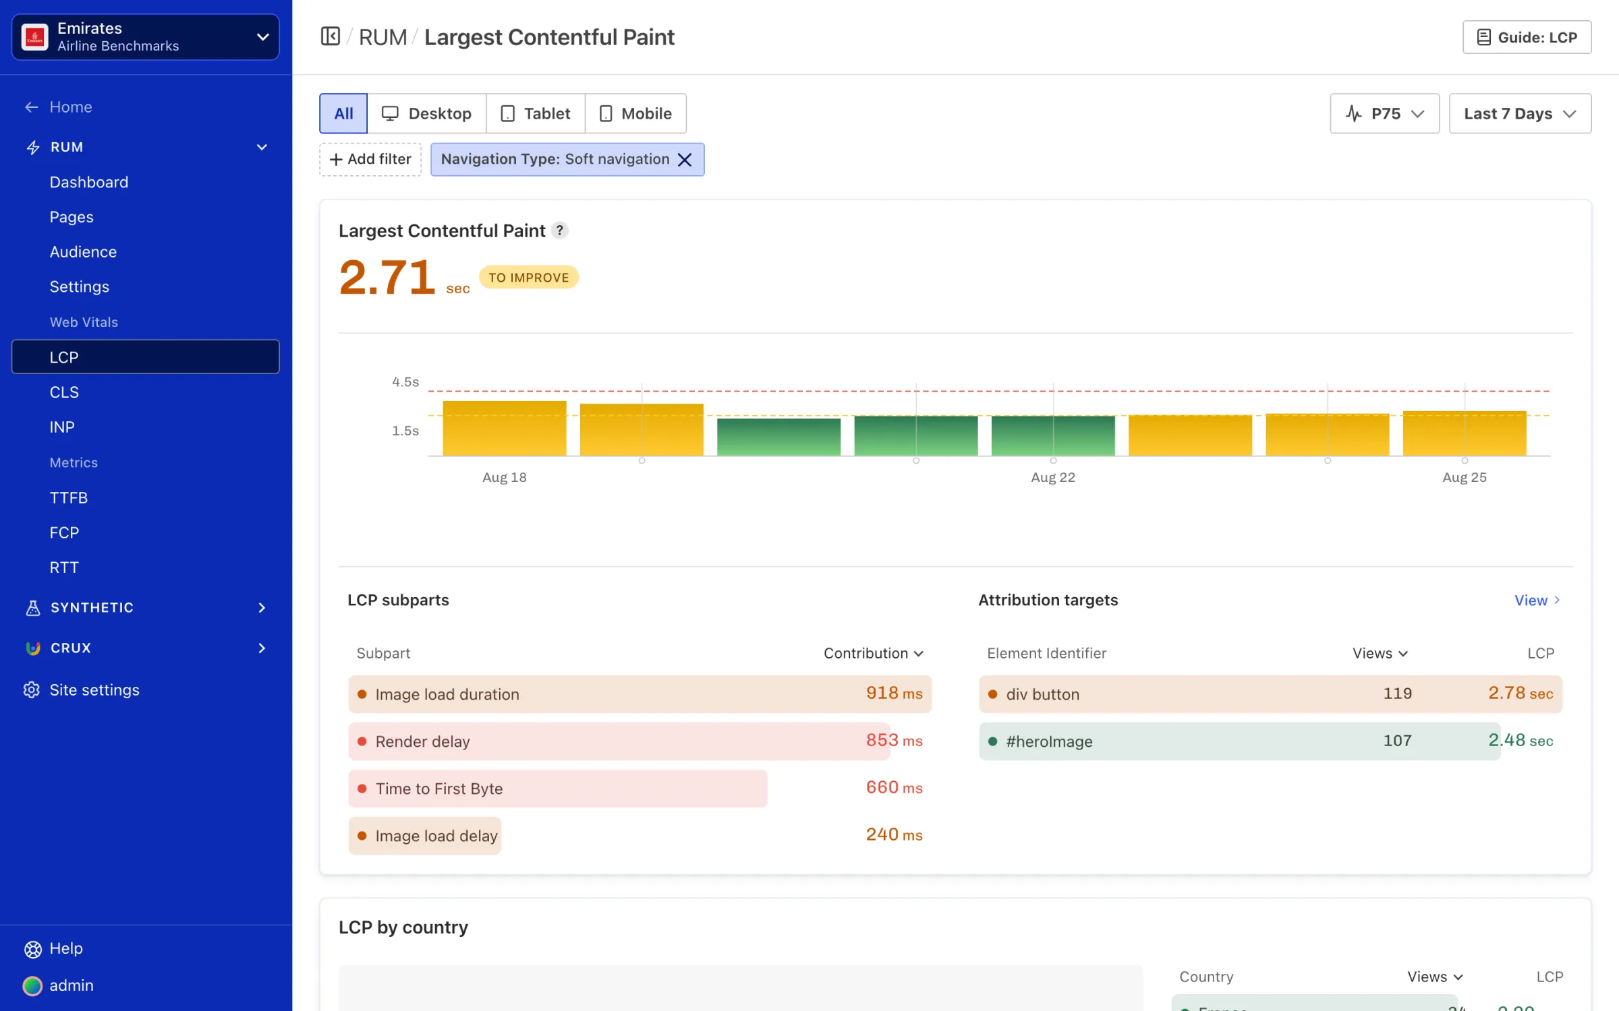Click the P75 pulse waveform icon
This screenshot has width=1619, height=1011.
pyautogui.click(x=1353, y=113)
